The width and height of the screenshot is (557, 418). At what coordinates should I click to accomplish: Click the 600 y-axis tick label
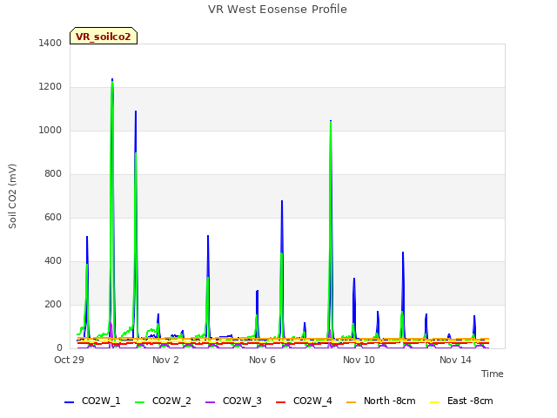(53, 217)
